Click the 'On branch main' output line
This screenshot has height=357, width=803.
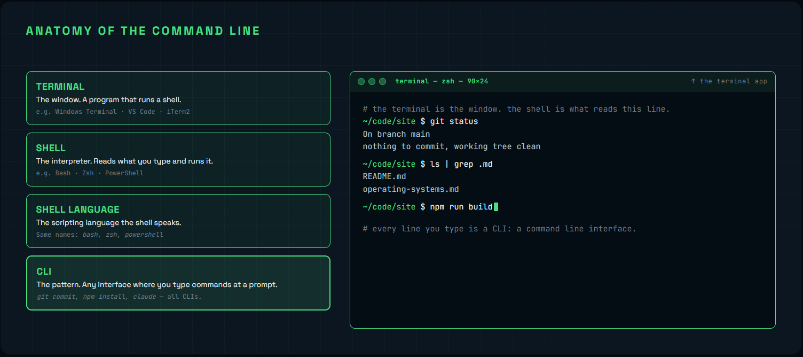396,134
